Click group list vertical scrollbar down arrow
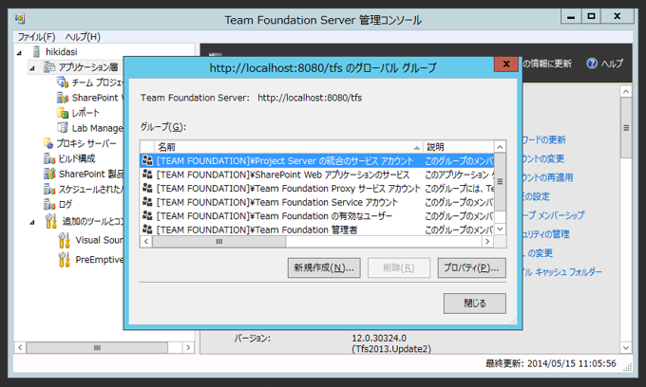Viewport: 646px width, 387px height. 500,230
